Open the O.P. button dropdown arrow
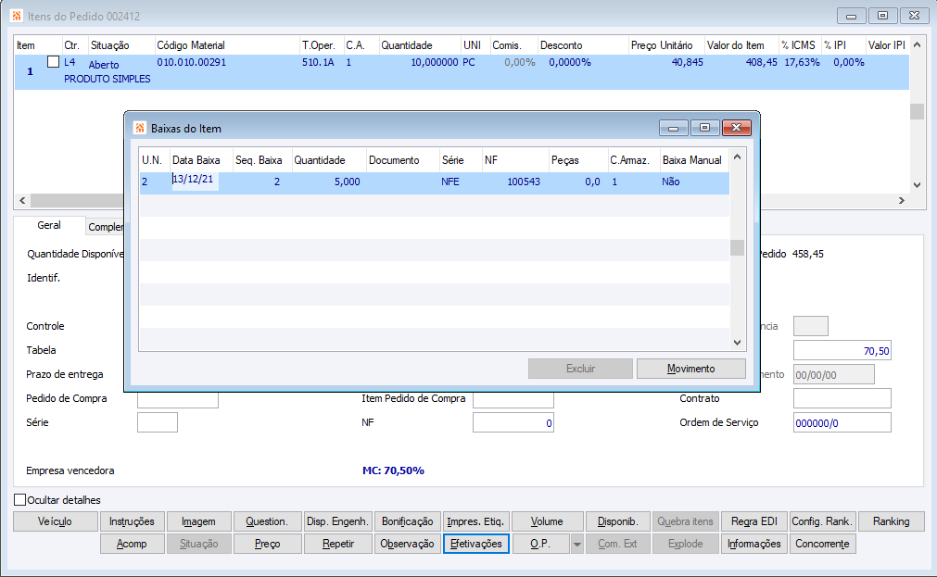Screen dimensions: 937x577 point(576,545)
